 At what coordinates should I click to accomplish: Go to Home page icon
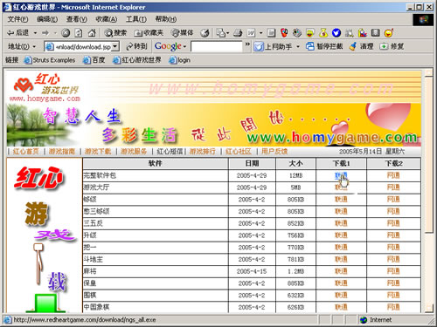pyautogui.click(x=92, y=33)
